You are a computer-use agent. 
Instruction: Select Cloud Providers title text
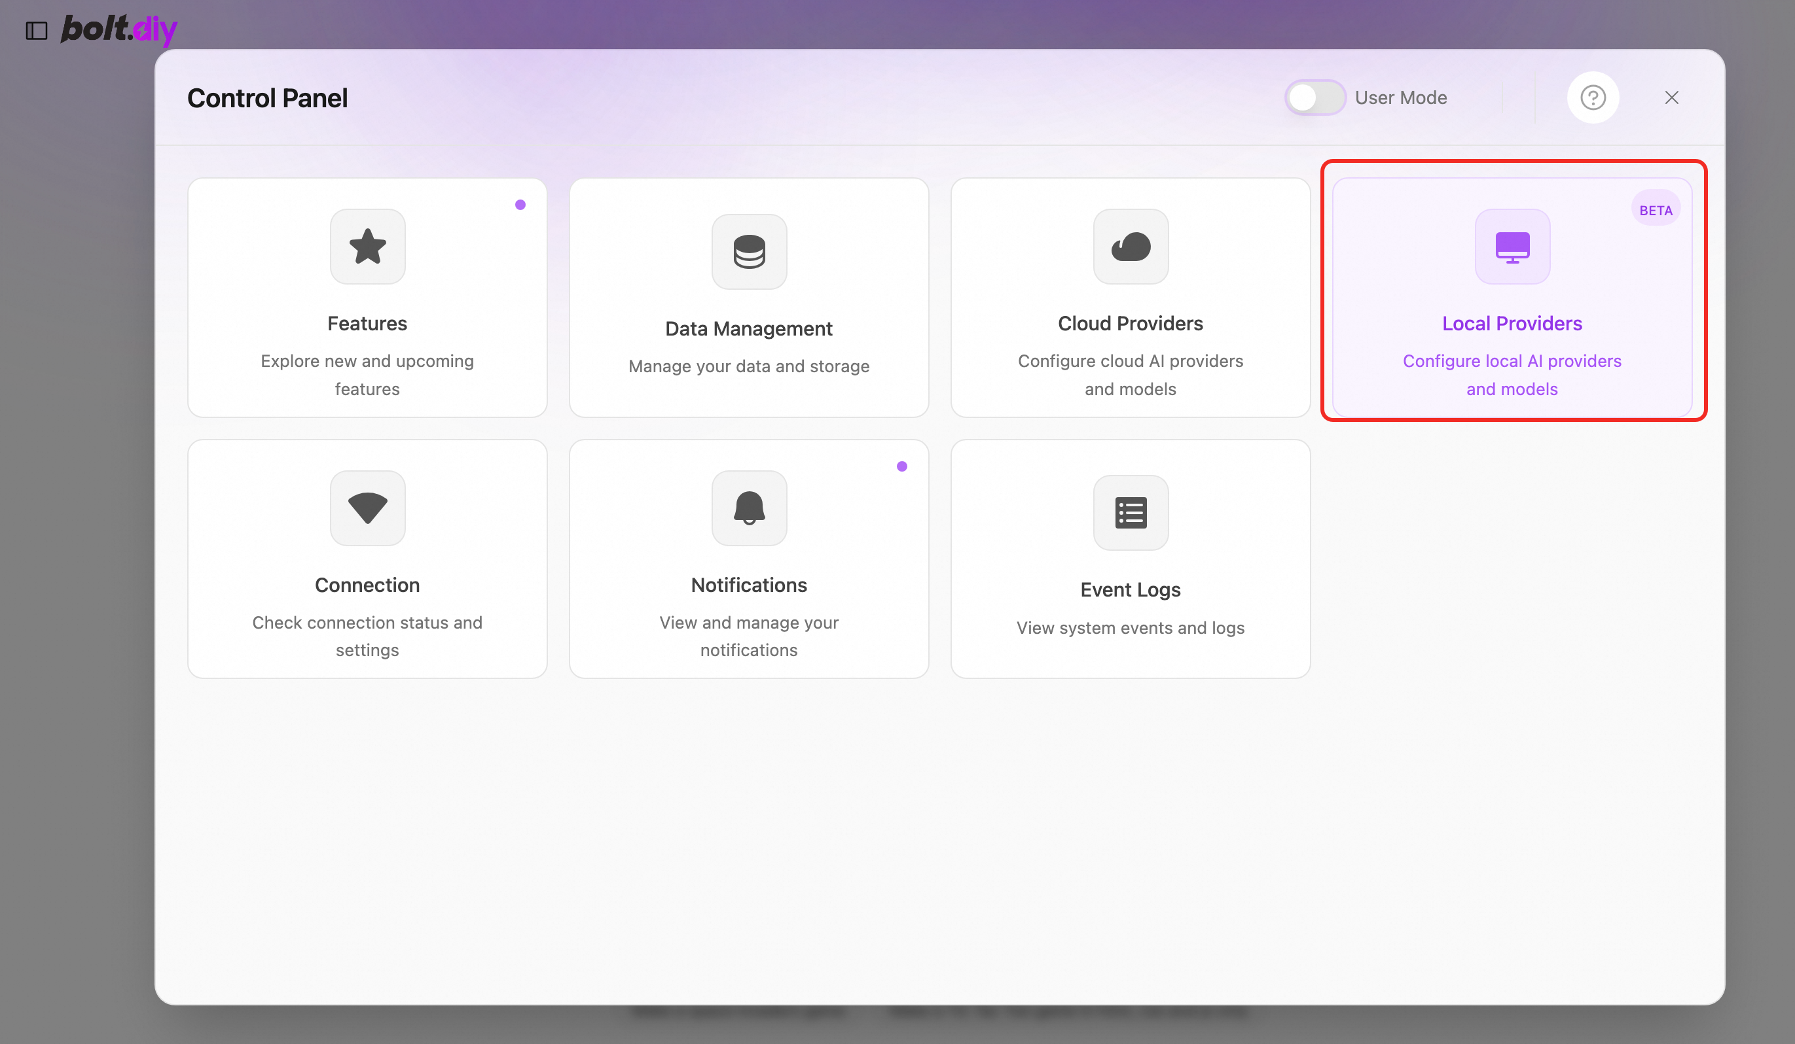(1130, 324)
